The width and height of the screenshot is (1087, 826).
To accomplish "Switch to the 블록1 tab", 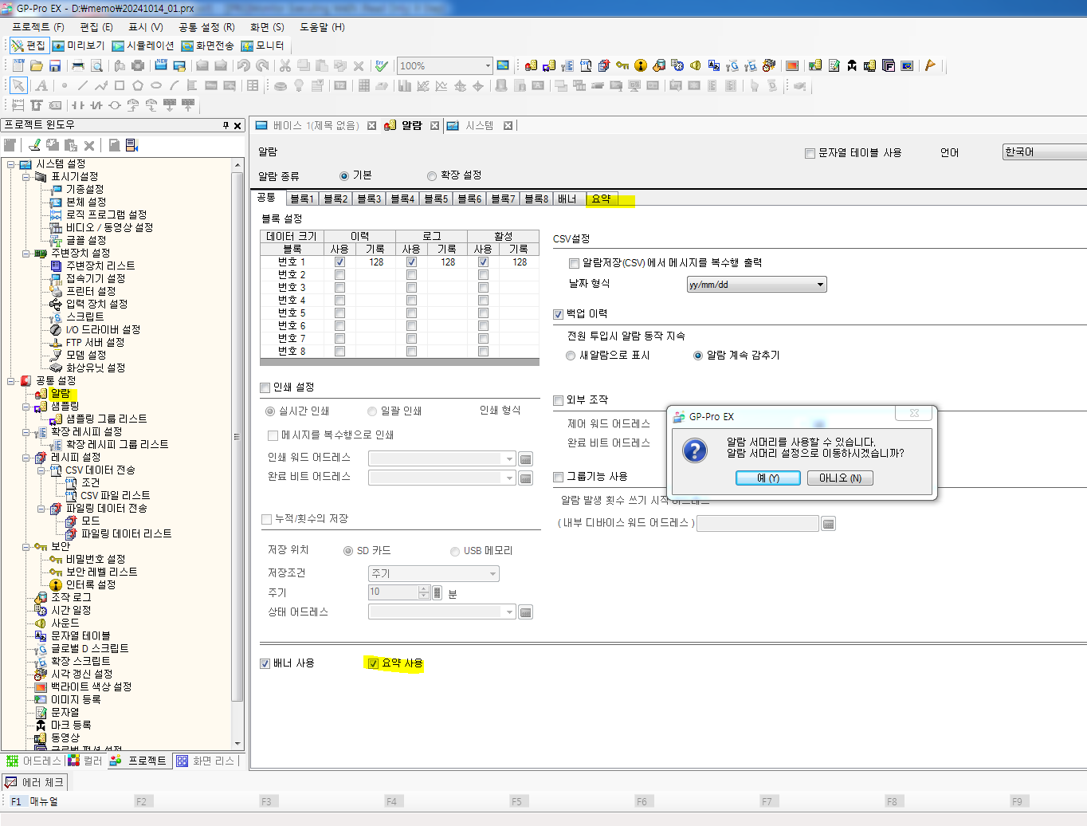I will click(x=302, y=199).
